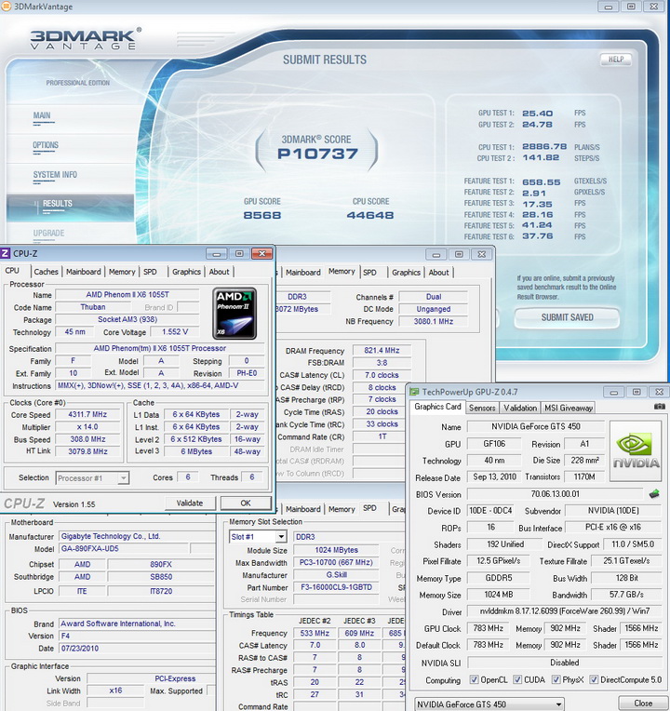
Task: Click the SUBMIT SAVED button
Action: click(x=567, y=317)
